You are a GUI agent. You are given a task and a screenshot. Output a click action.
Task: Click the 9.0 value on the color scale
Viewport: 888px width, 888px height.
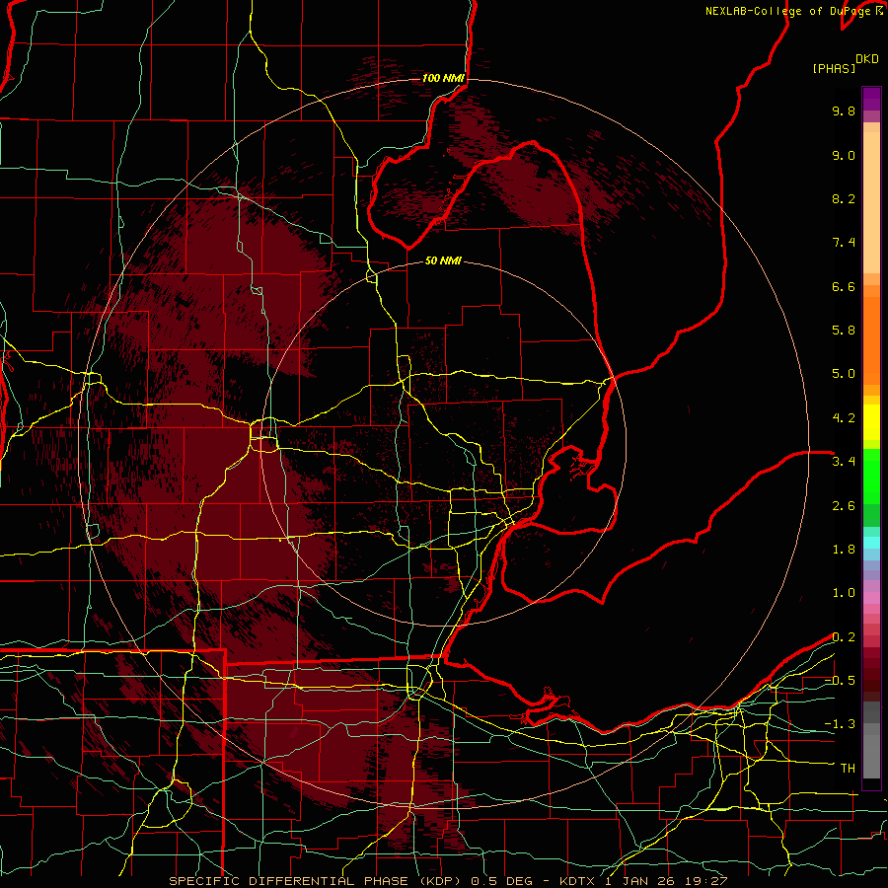click(x=844, y=155)
